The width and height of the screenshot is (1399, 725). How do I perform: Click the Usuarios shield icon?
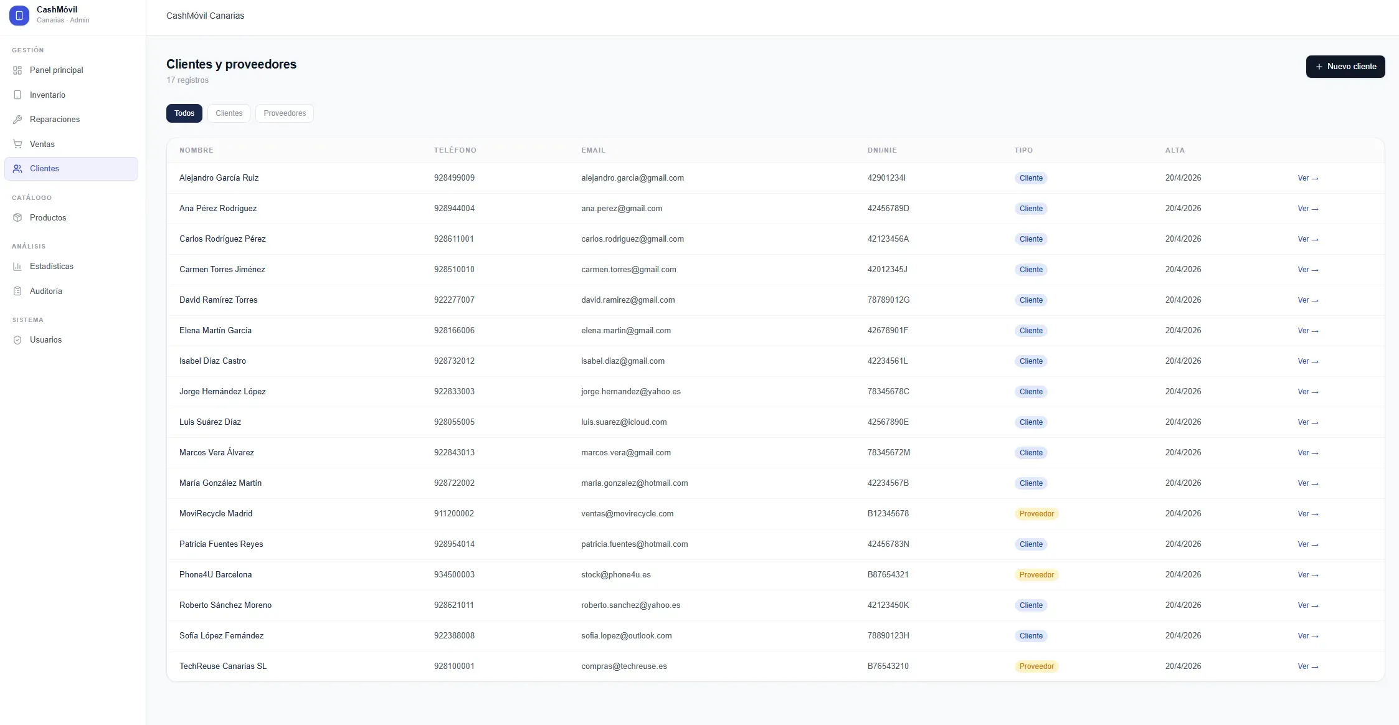[17, 340]
